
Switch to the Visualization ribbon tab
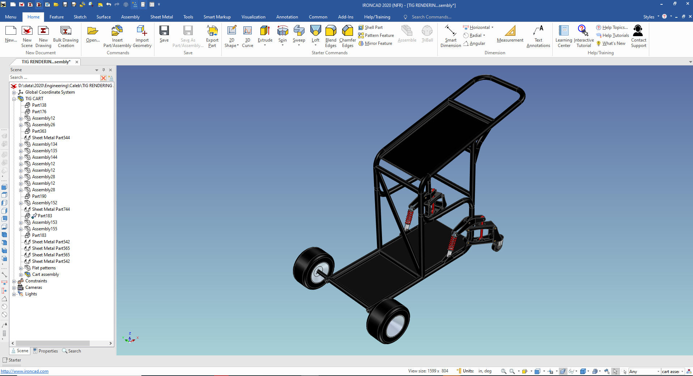(253, 17)
